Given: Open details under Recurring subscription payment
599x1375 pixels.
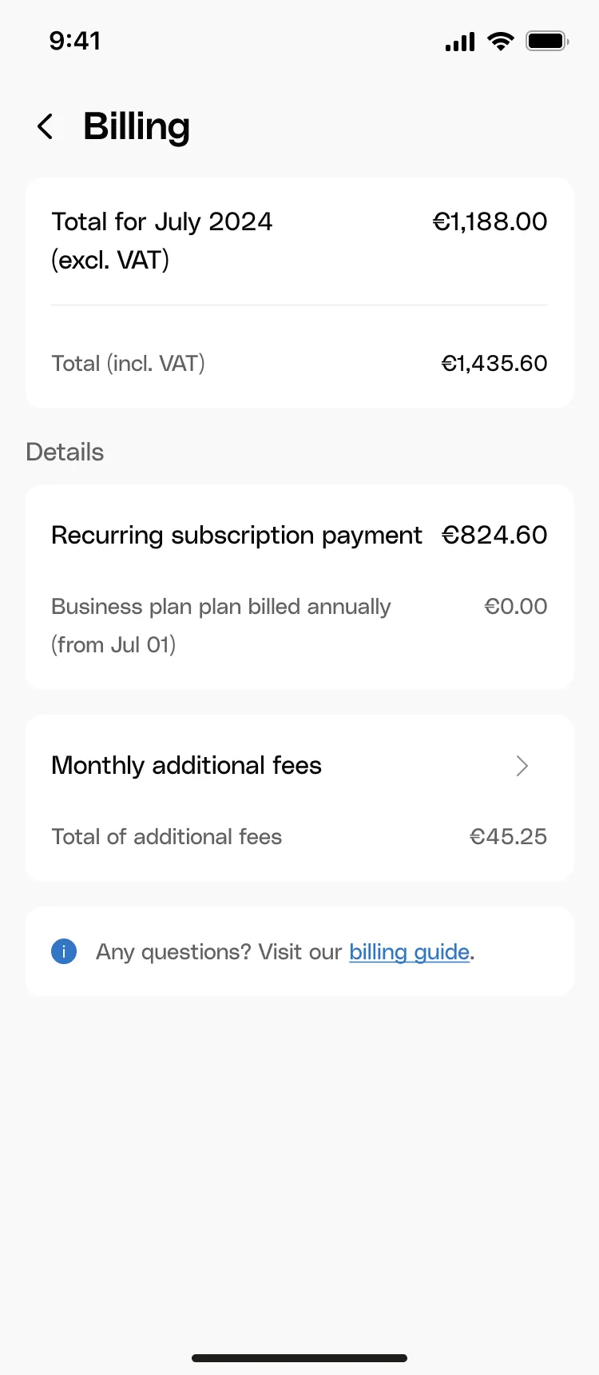Looking at the screenshot, I should [236, 535].
